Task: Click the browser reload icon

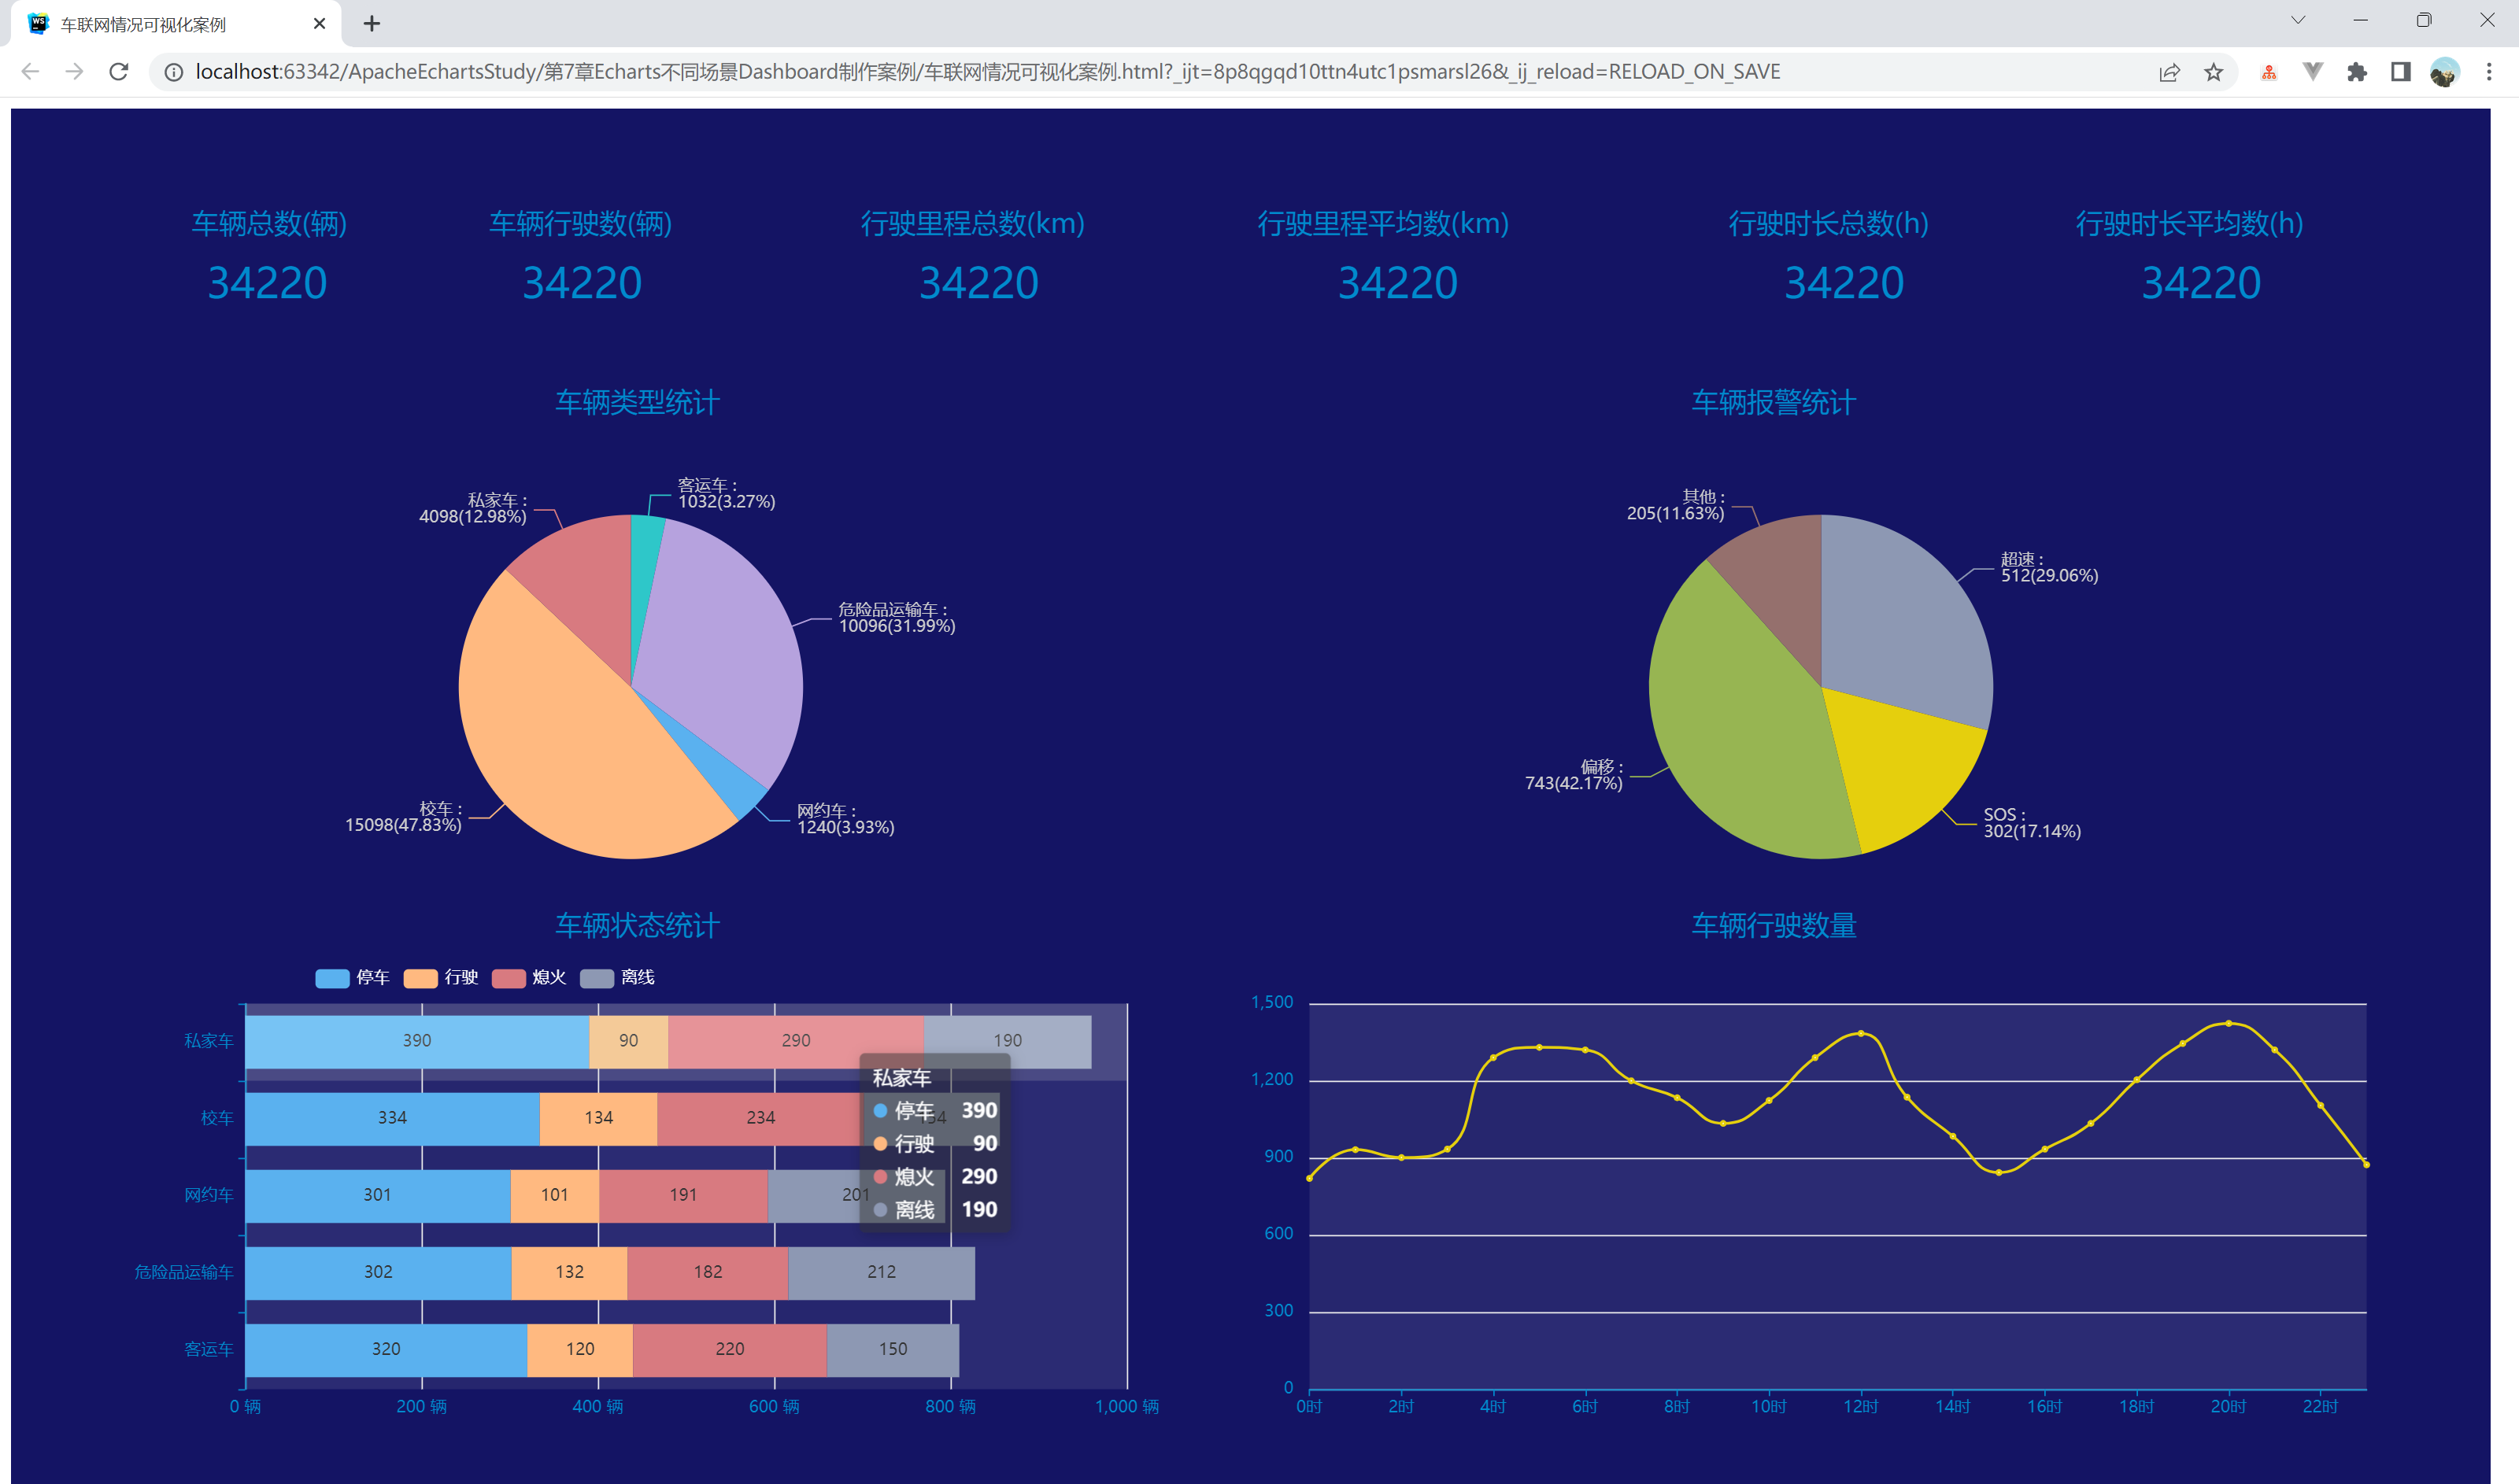Action: tap(118, 72)
